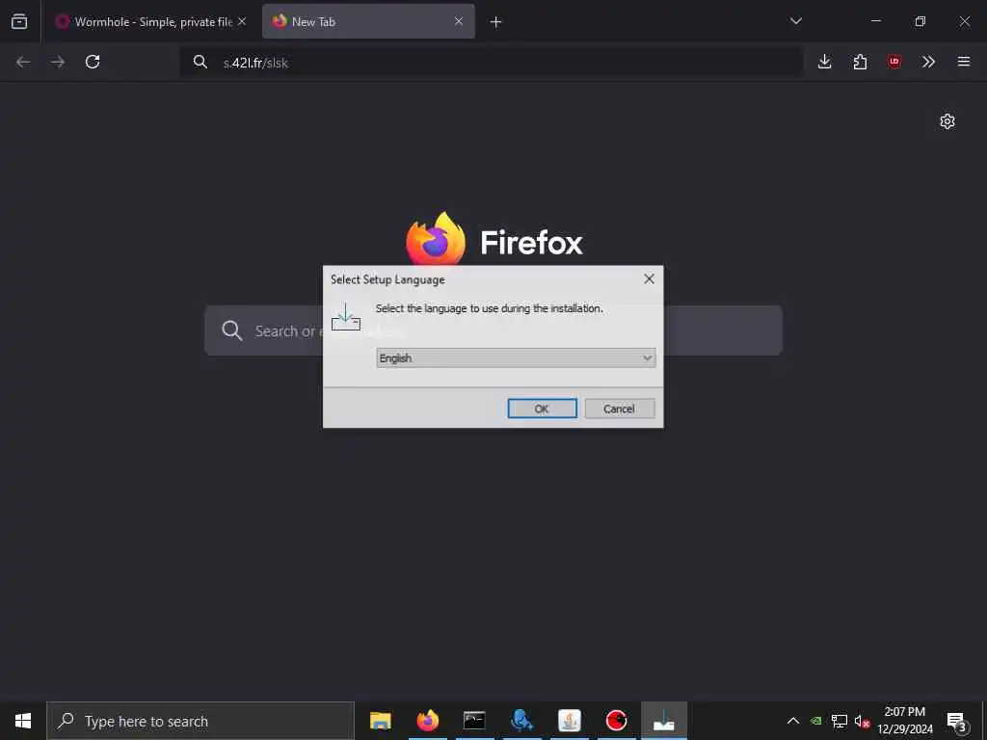Open the list all tabs chevron

click(x=795, y=21)
